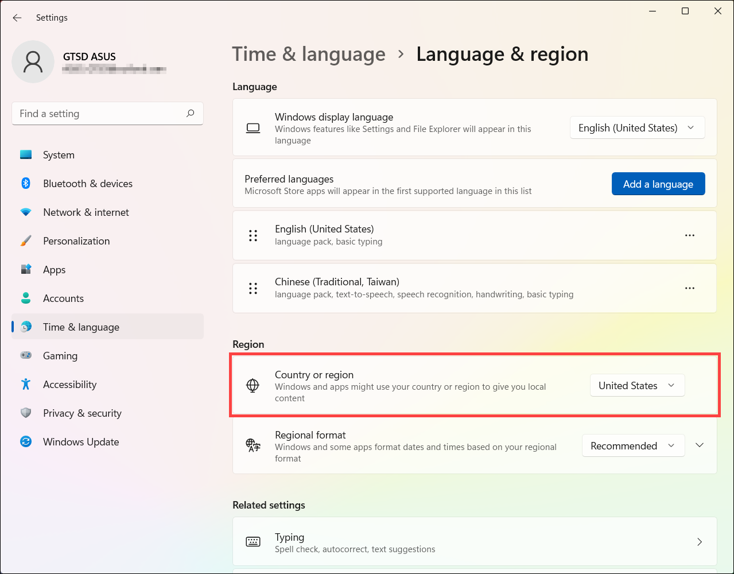Click the Privacy shield icon
Image resolution: width=734 pixels, height=574 pixels.
click(x=26, y=413)
